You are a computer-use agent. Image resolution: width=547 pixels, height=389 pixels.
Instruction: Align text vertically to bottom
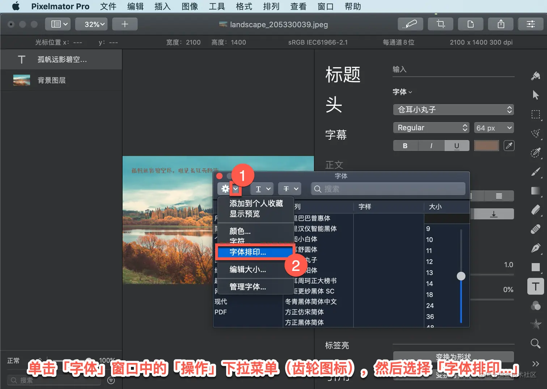(494, 214)
